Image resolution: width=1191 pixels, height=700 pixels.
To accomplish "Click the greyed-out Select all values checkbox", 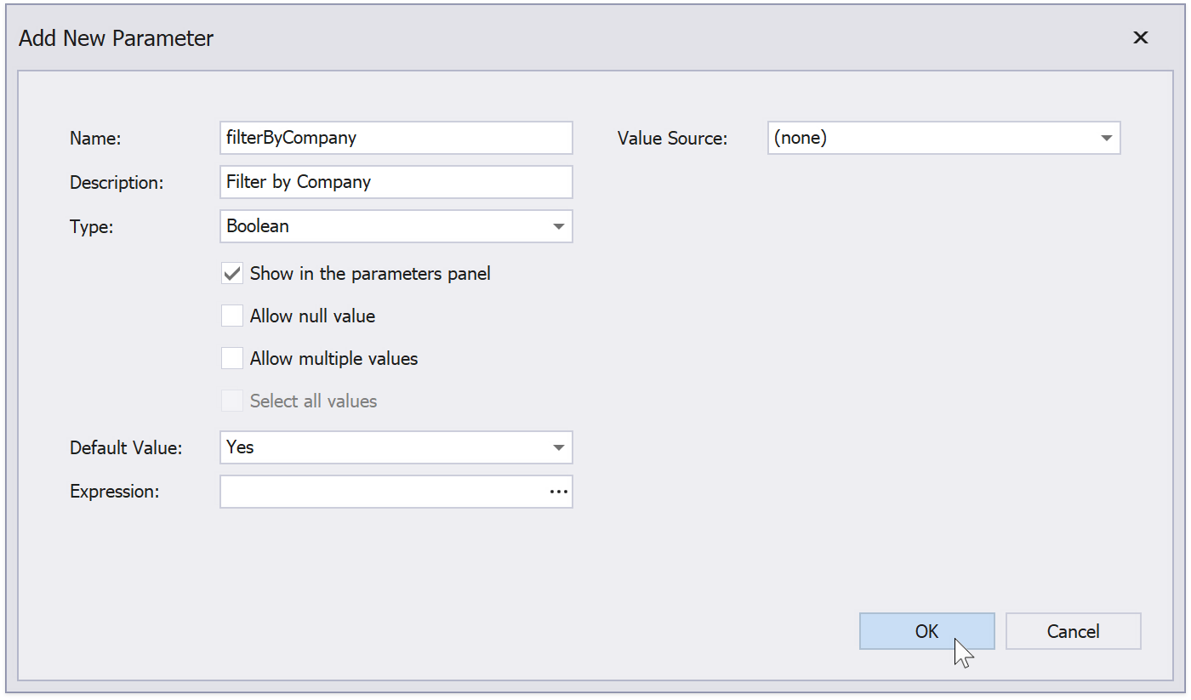I will 232,401.
